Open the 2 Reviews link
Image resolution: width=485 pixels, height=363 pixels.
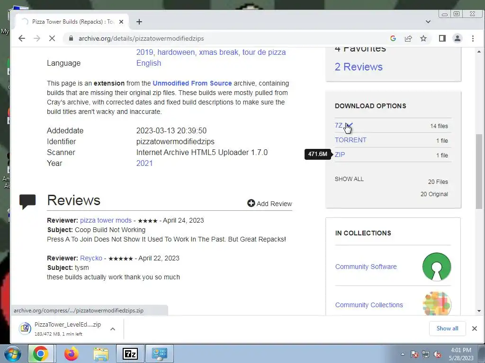coord(359,67)
